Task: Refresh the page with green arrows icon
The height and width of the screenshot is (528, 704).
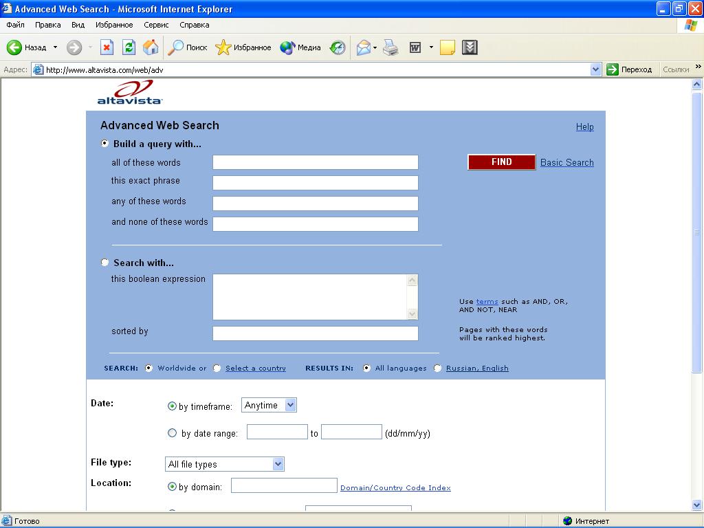Action: click(129, 47)
